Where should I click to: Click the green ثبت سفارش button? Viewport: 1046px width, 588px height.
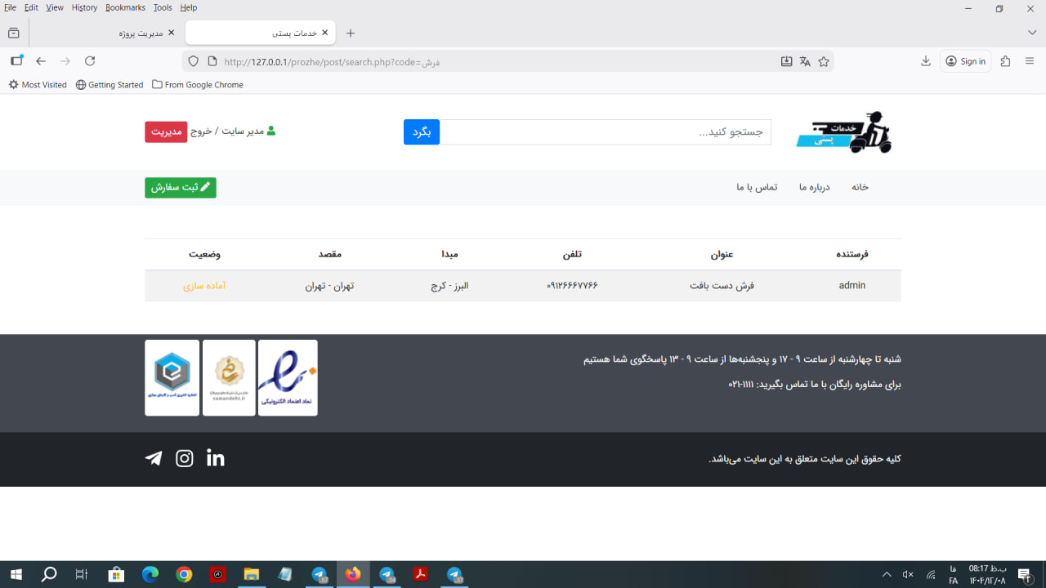[181, 188]
